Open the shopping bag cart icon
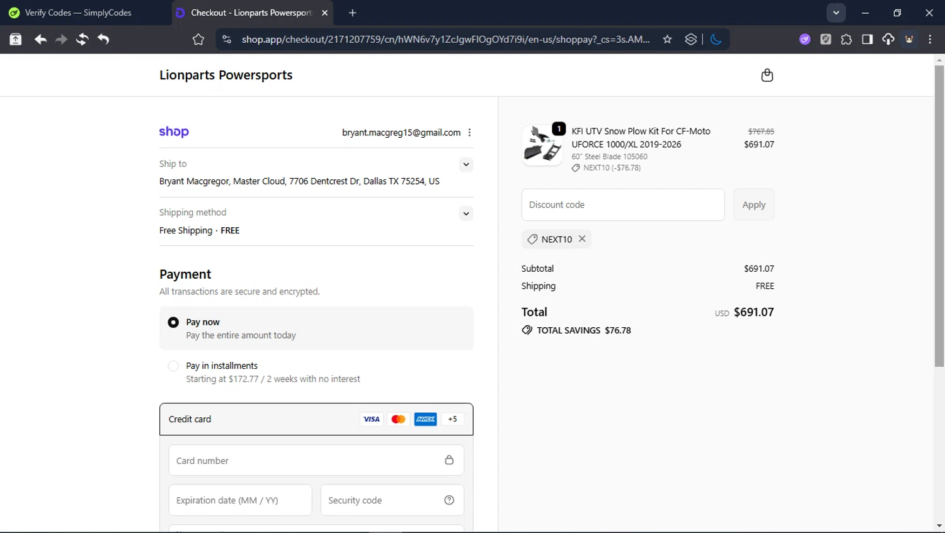The width and height of the screenshot is (945, 533). (x=767, y=75)
